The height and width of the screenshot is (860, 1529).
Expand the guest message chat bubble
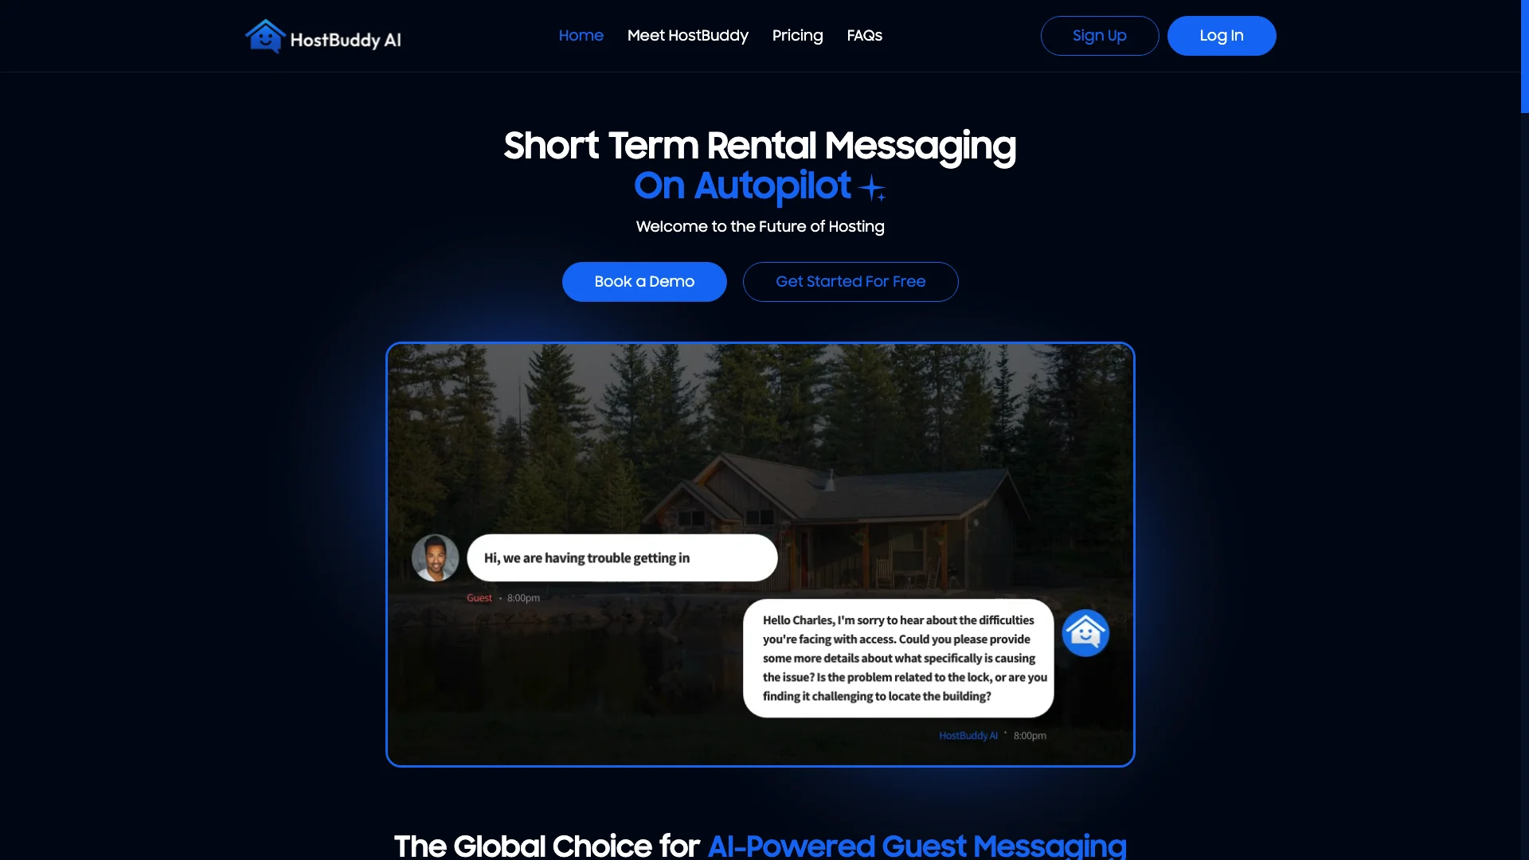click(x=622, y=557)
